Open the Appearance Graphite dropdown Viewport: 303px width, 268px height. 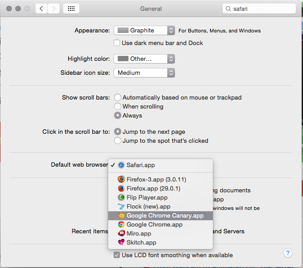pyautogui.click(x=144, y=31)
